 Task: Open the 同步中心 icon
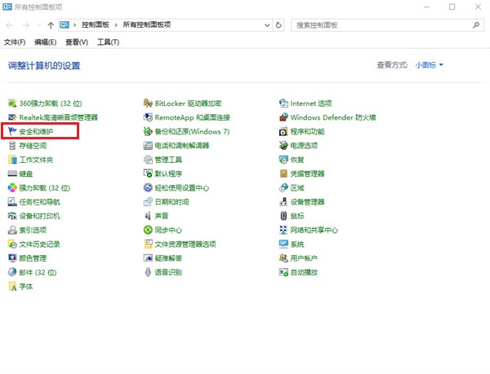pyautogui.click(x=148, y=230)
